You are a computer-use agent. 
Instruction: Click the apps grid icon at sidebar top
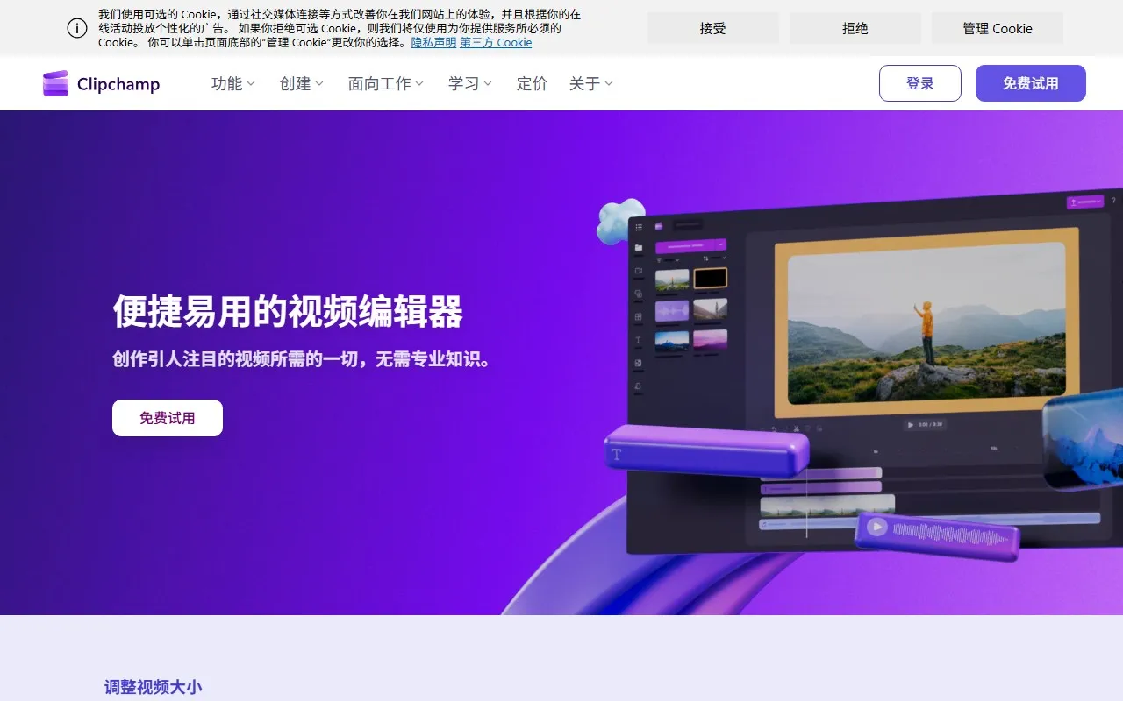click(638, 227)
